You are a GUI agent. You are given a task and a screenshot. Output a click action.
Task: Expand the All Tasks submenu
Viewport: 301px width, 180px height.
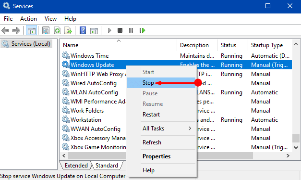tap(161, 129)
